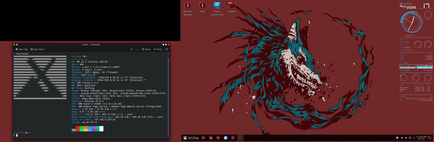Click the second pinned red taskbar app icon
The width and height of the screenshot is (434, 142).
click(x=211, y=138)
